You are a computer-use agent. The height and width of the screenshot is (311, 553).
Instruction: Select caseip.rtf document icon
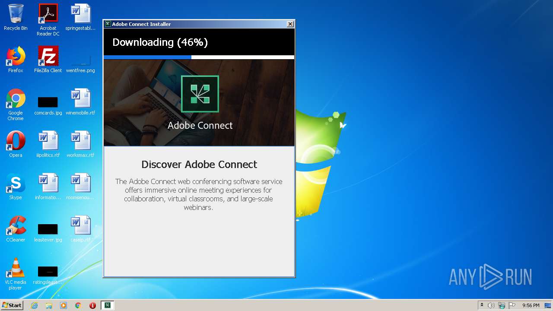coord(80,229)
